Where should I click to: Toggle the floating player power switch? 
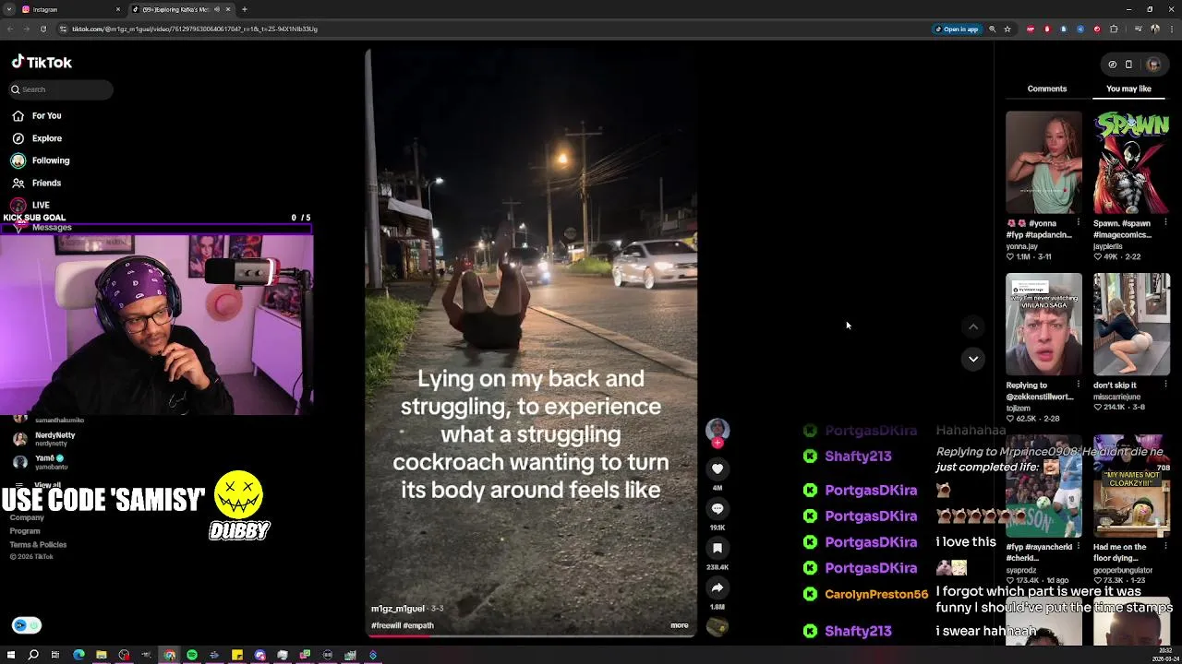pos(27,625)
